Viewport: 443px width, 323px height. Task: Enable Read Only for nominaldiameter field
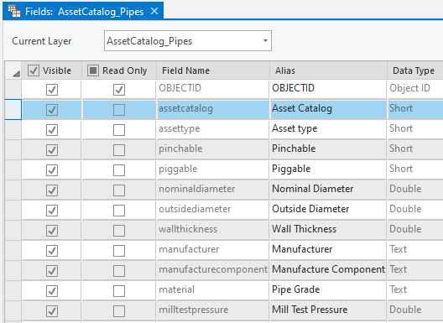coord(119,190)
